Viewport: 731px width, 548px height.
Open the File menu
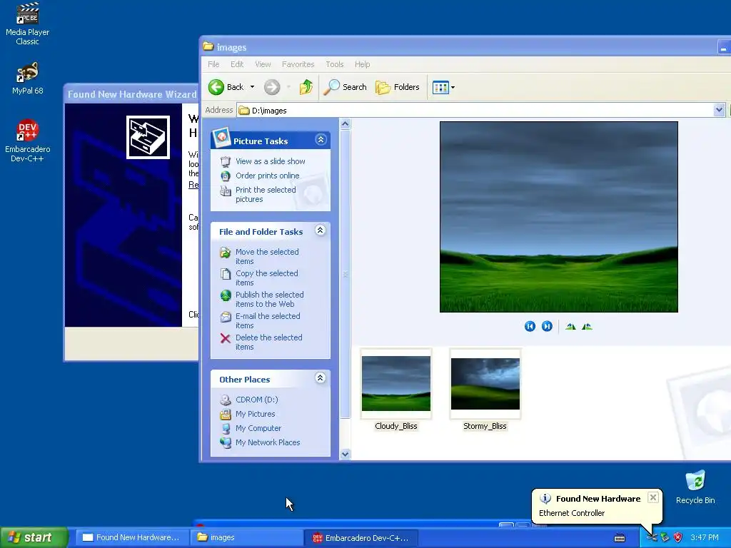point(213,64)
